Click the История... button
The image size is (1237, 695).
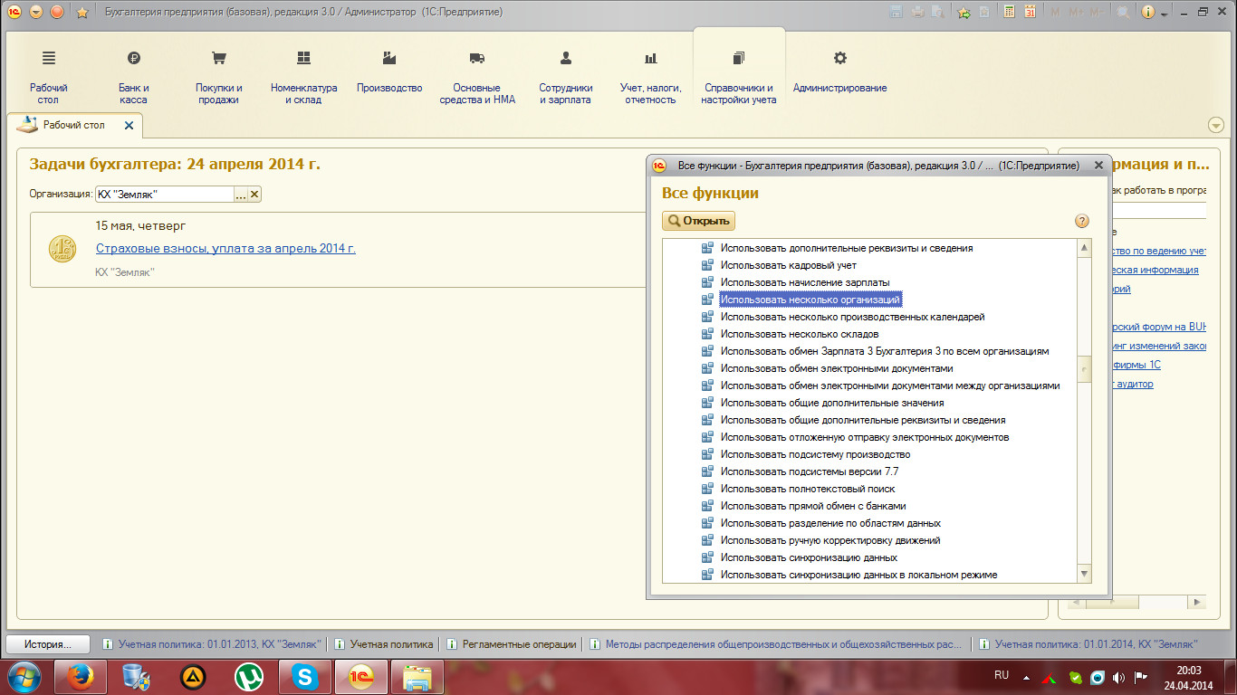[x=48, y=644]
